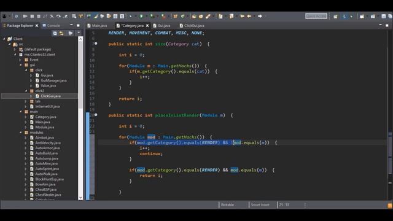Open the Package Explorer View Menu
The width and height of the screenshot is (393, 221).
[79, 33]
